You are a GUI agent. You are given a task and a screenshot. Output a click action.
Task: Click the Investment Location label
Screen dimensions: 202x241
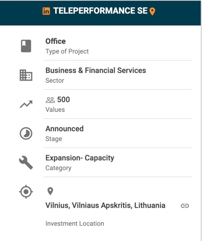(x=75, y=224)
